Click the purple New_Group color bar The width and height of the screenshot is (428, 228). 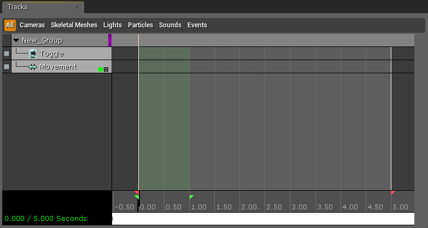tap(110, 40)
